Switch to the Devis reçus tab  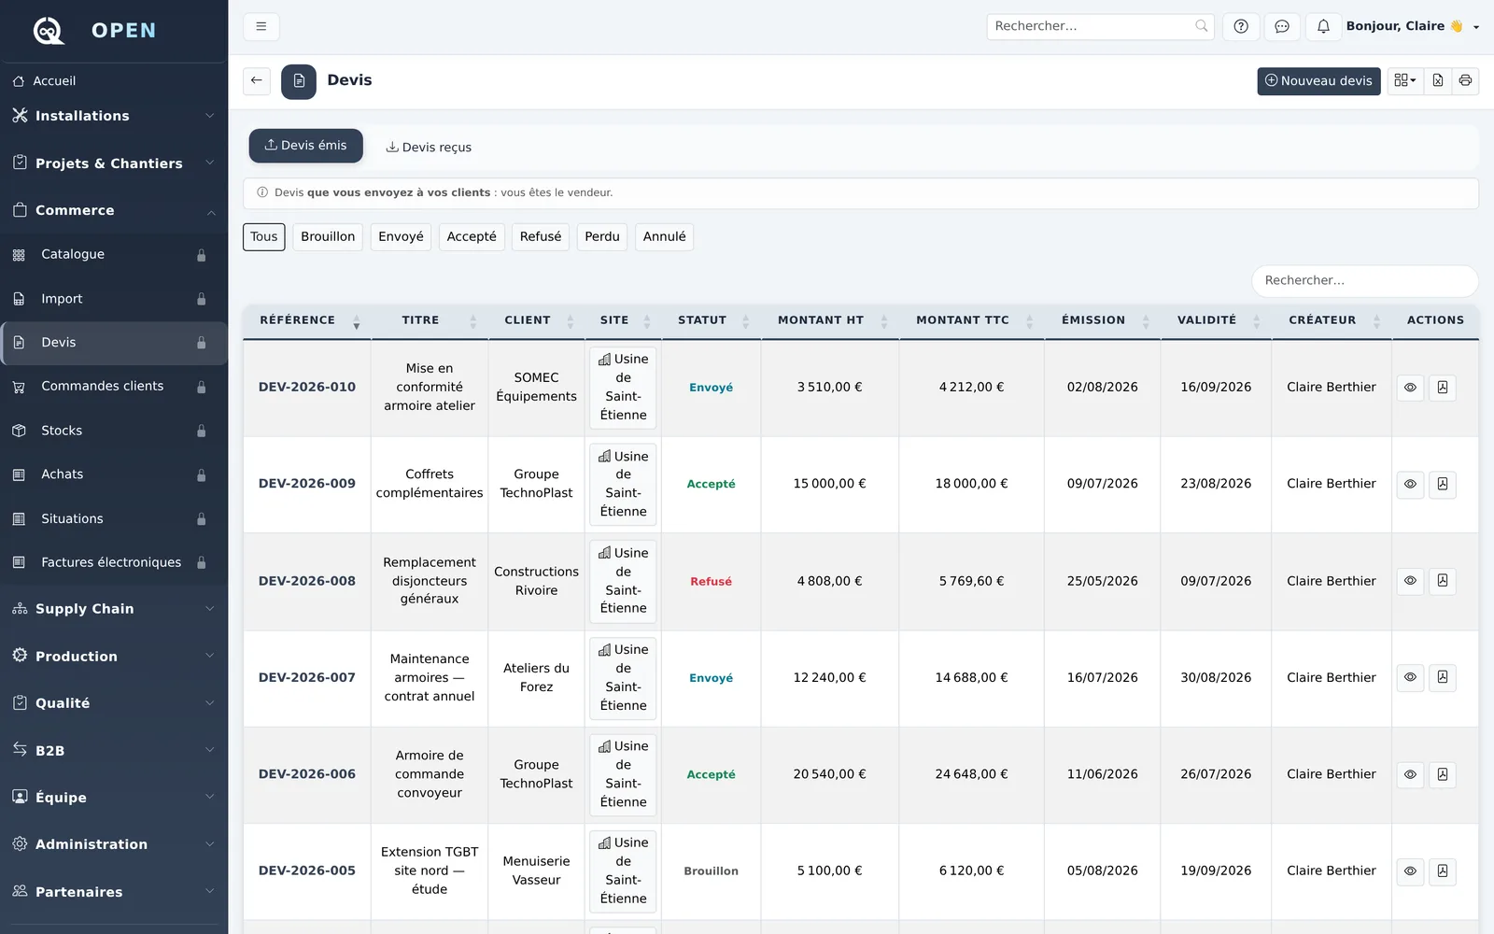(x=429, y=147)
